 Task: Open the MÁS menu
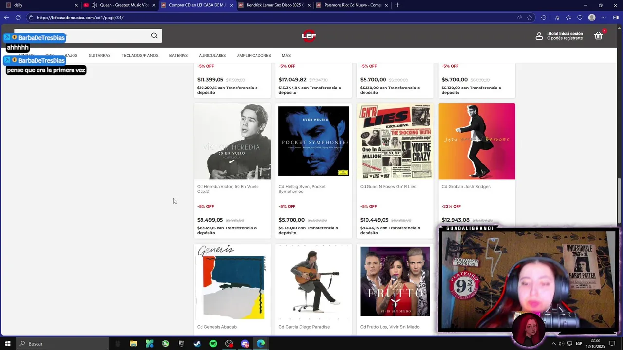pos(286,56)
